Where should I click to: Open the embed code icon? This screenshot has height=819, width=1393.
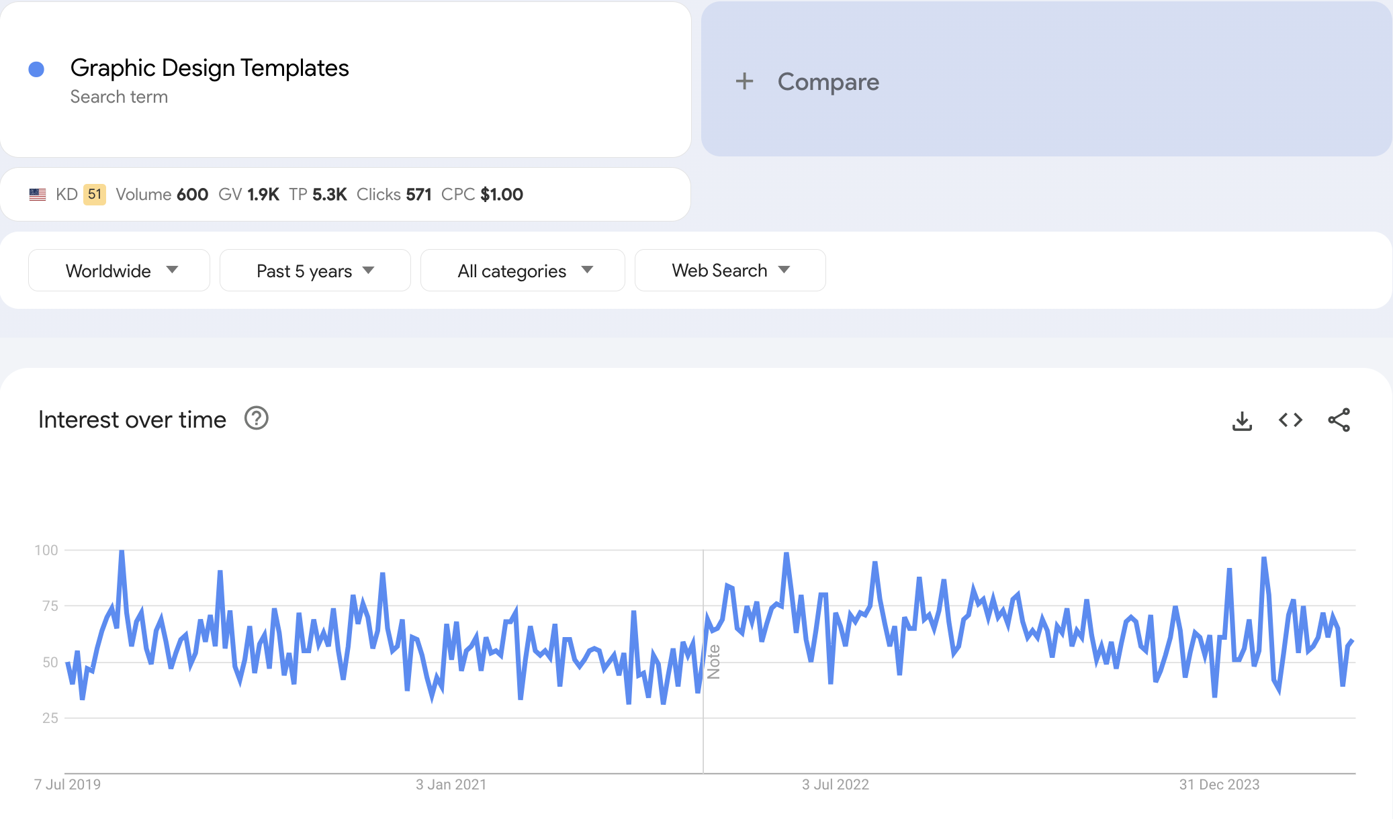tap(1290, 420)
